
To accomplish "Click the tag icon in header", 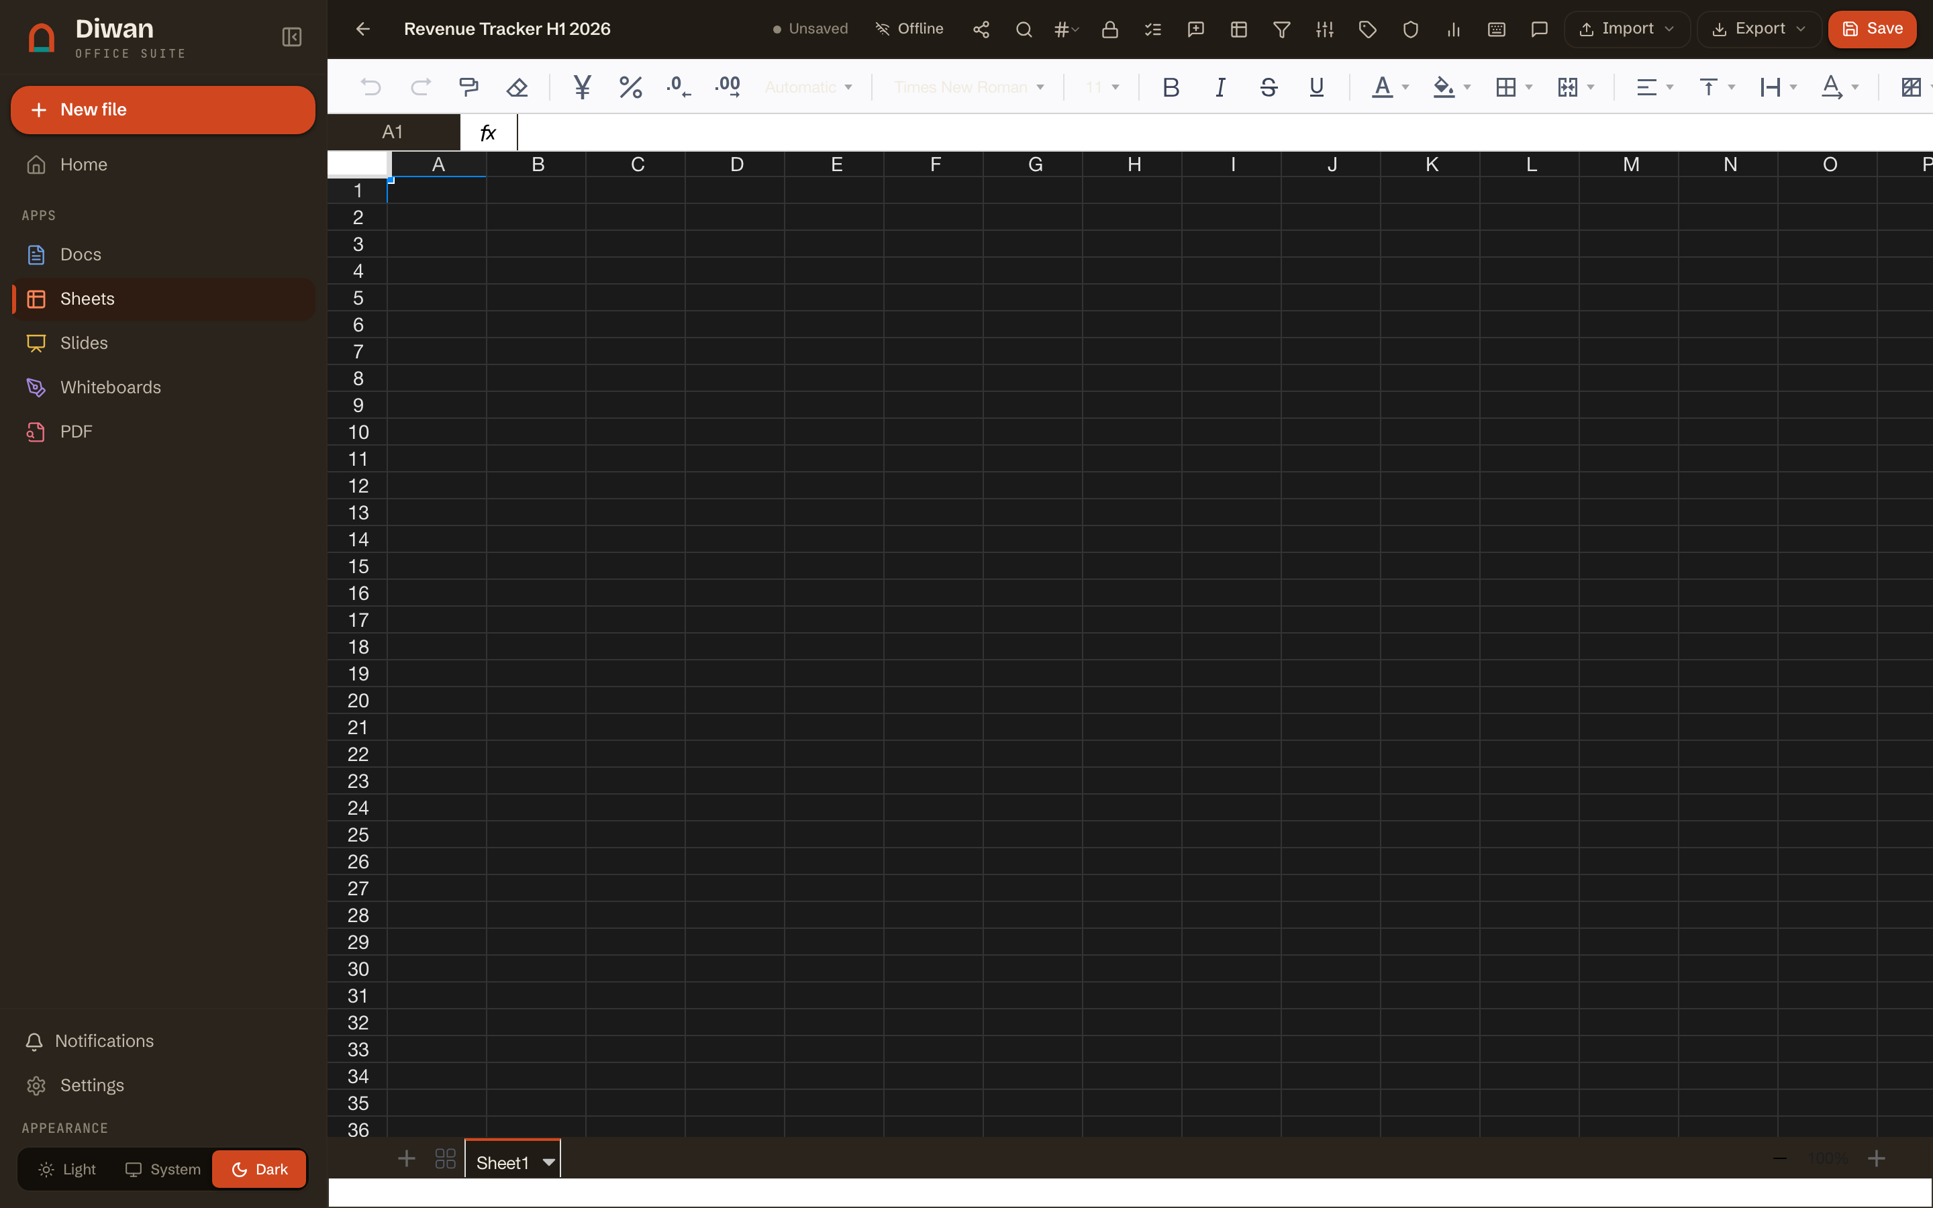I will pyautogui.click(x=1367, y=30).
